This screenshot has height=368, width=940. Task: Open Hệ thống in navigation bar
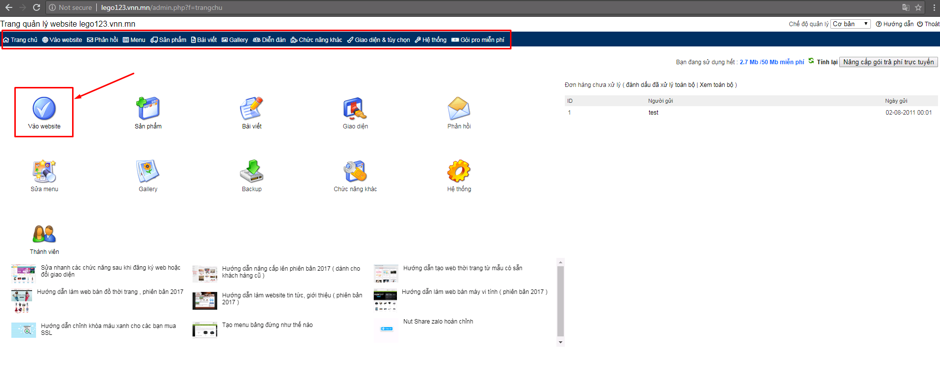coord(431,40)
